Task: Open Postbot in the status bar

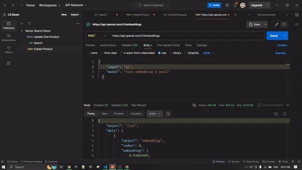Action: tap(218, 161)
